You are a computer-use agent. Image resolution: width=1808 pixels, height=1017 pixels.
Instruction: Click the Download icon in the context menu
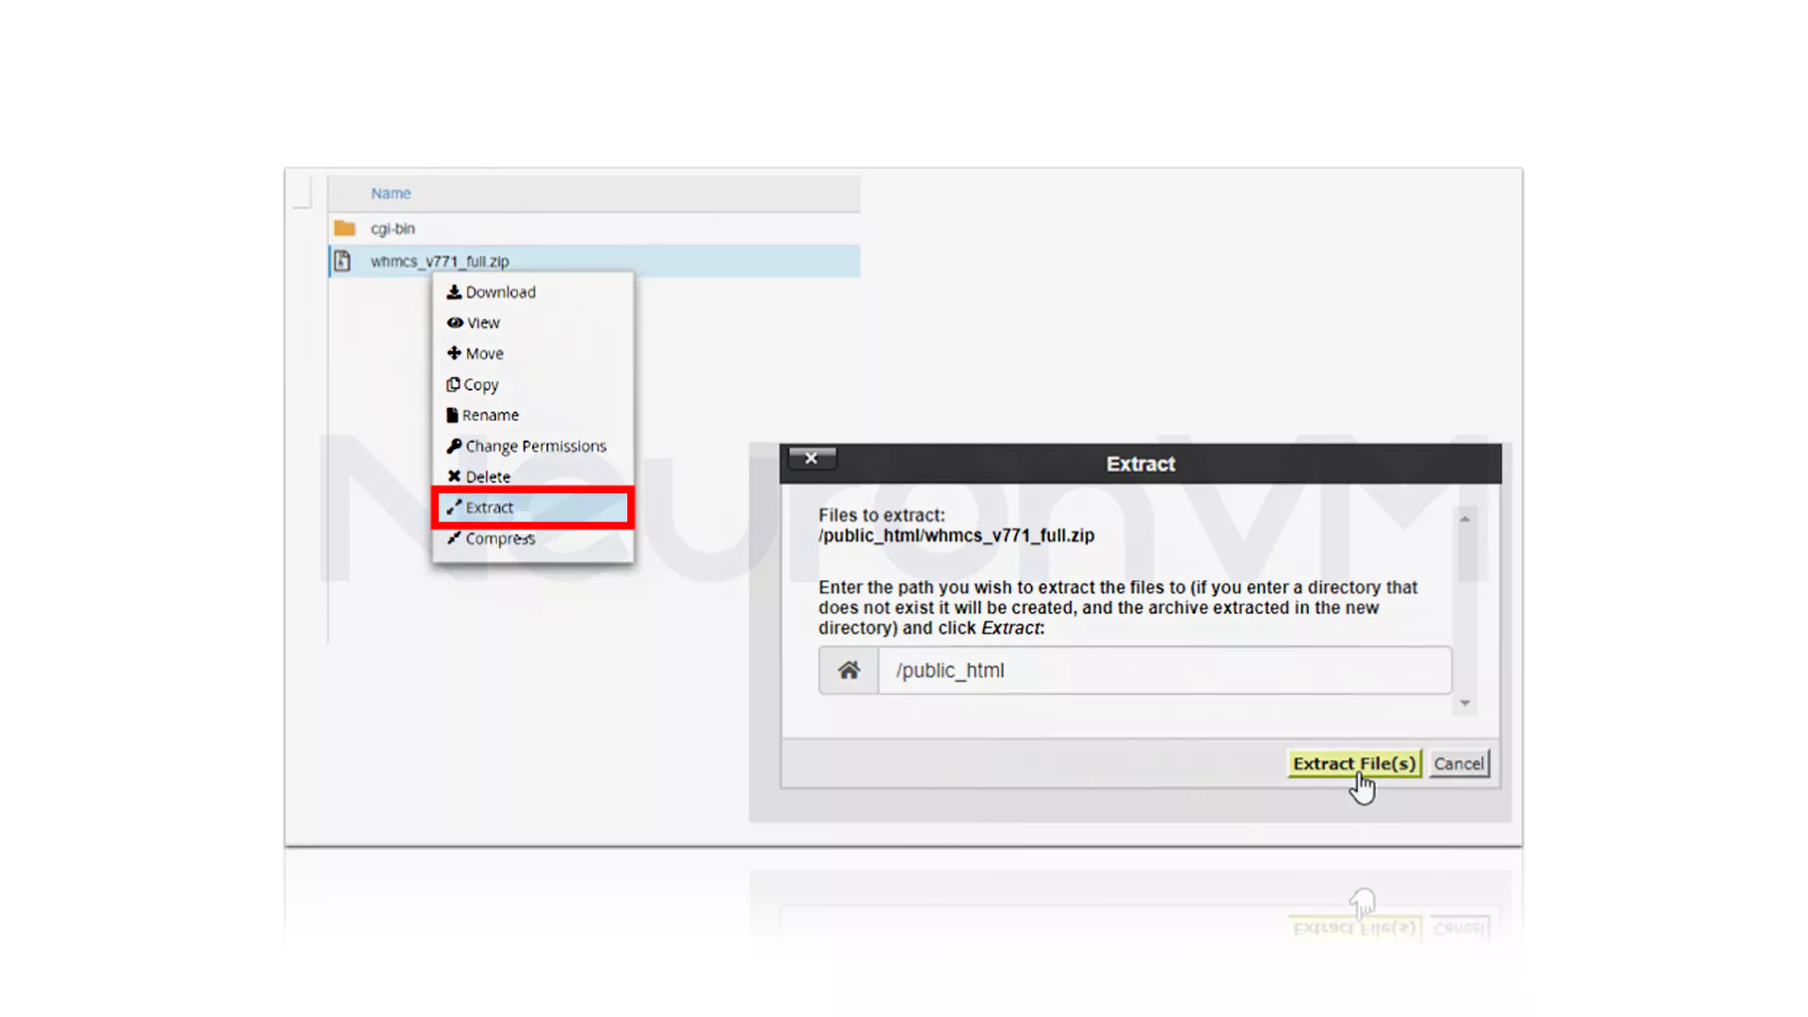pyautogui.click(x=454, y=292)
